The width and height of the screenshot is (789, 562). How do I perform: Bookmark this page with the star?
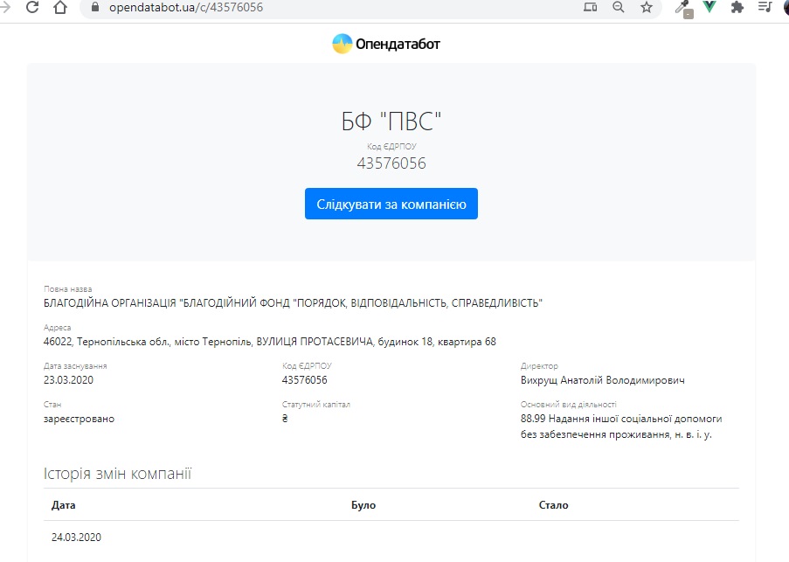tap(647, 8)
